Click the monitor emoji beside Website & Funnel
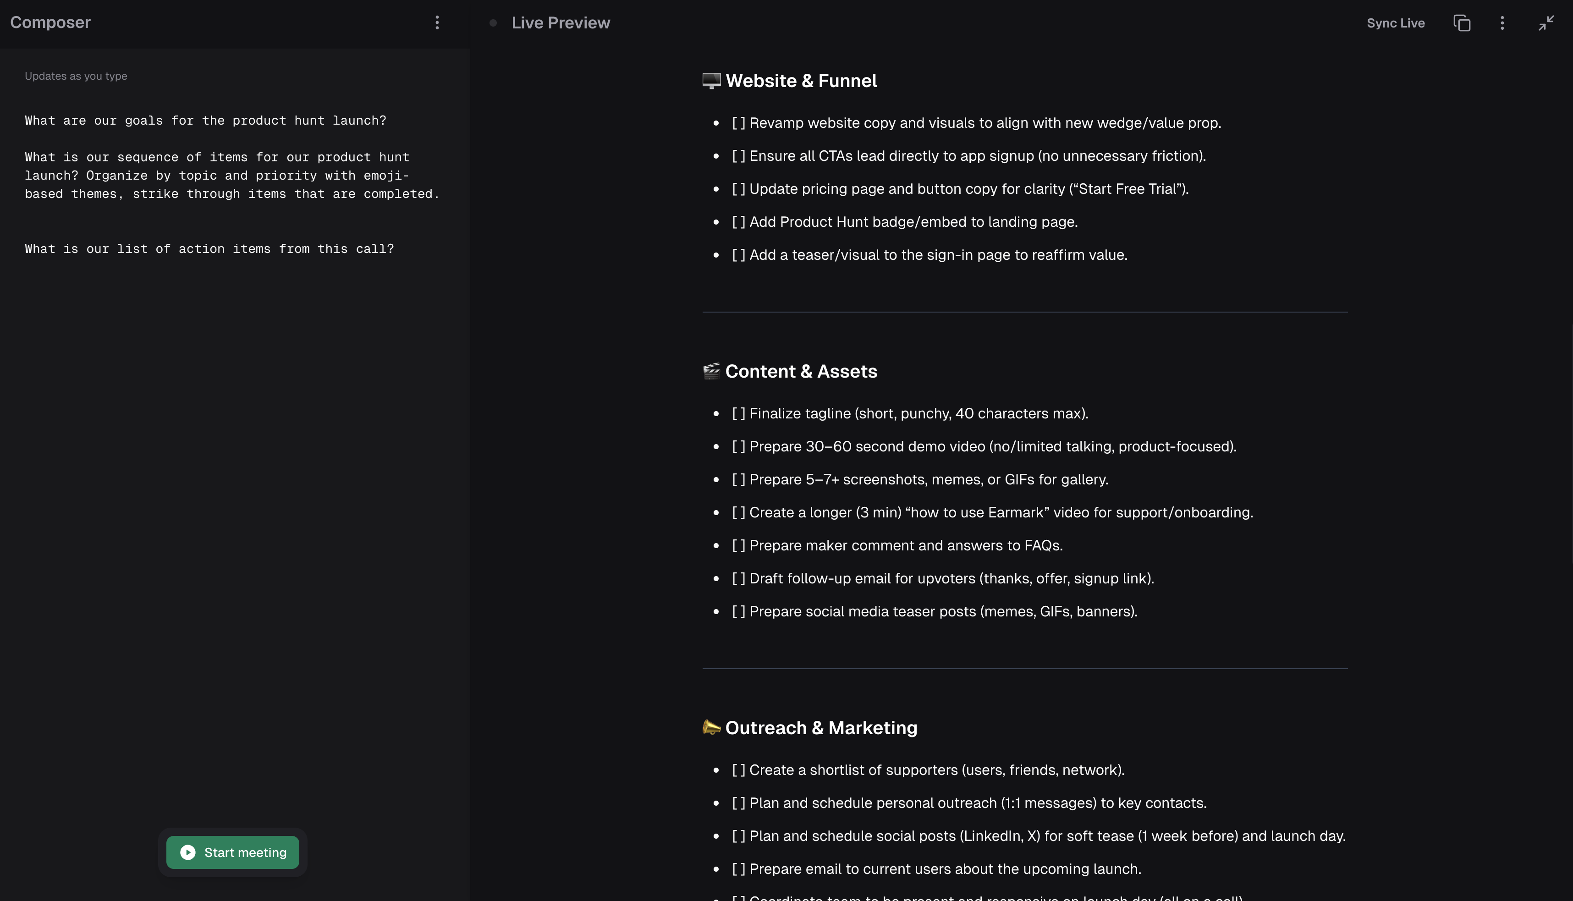Image resolution: width=1573 pixels, height=901 pixels. 712,81
